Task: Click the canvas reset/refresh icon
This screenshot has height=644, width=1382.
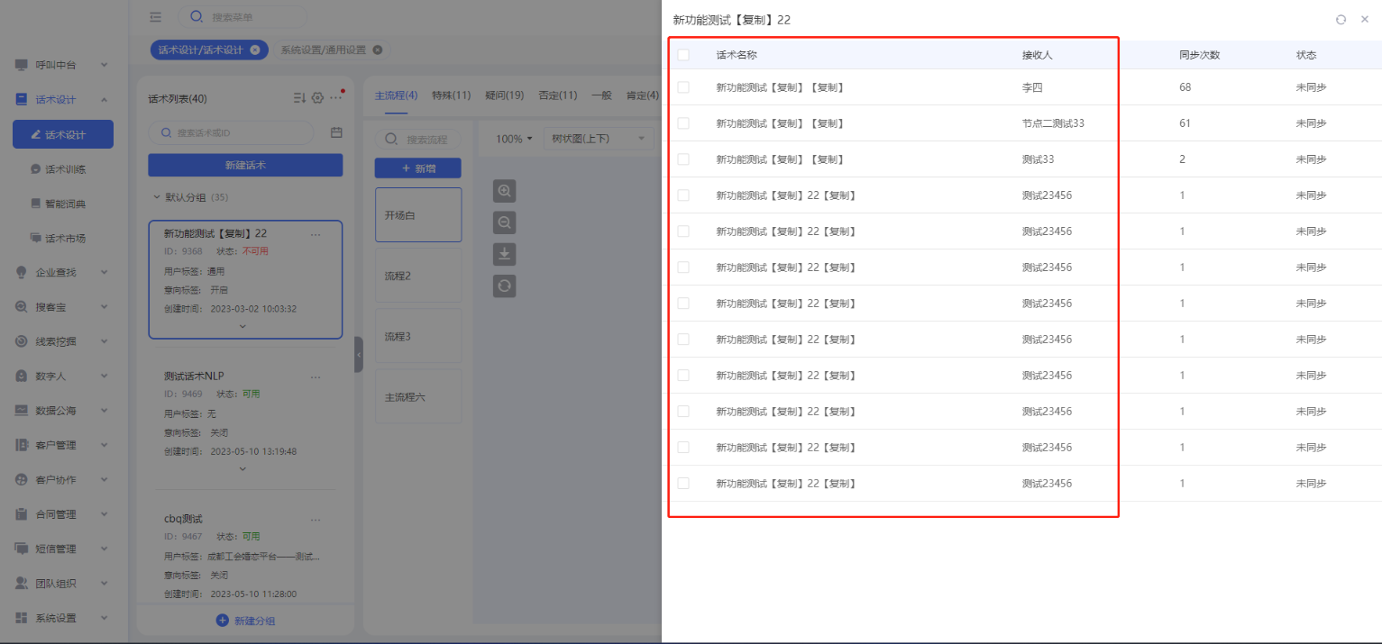Action: click(505, 286)
